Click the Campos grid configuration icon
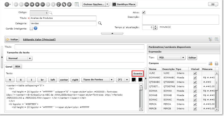The image size is (224, 116). pyautogui.click(x=210, y=63)
